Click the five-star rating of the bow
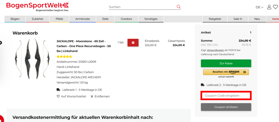279x122 pixels. [64, 57]
